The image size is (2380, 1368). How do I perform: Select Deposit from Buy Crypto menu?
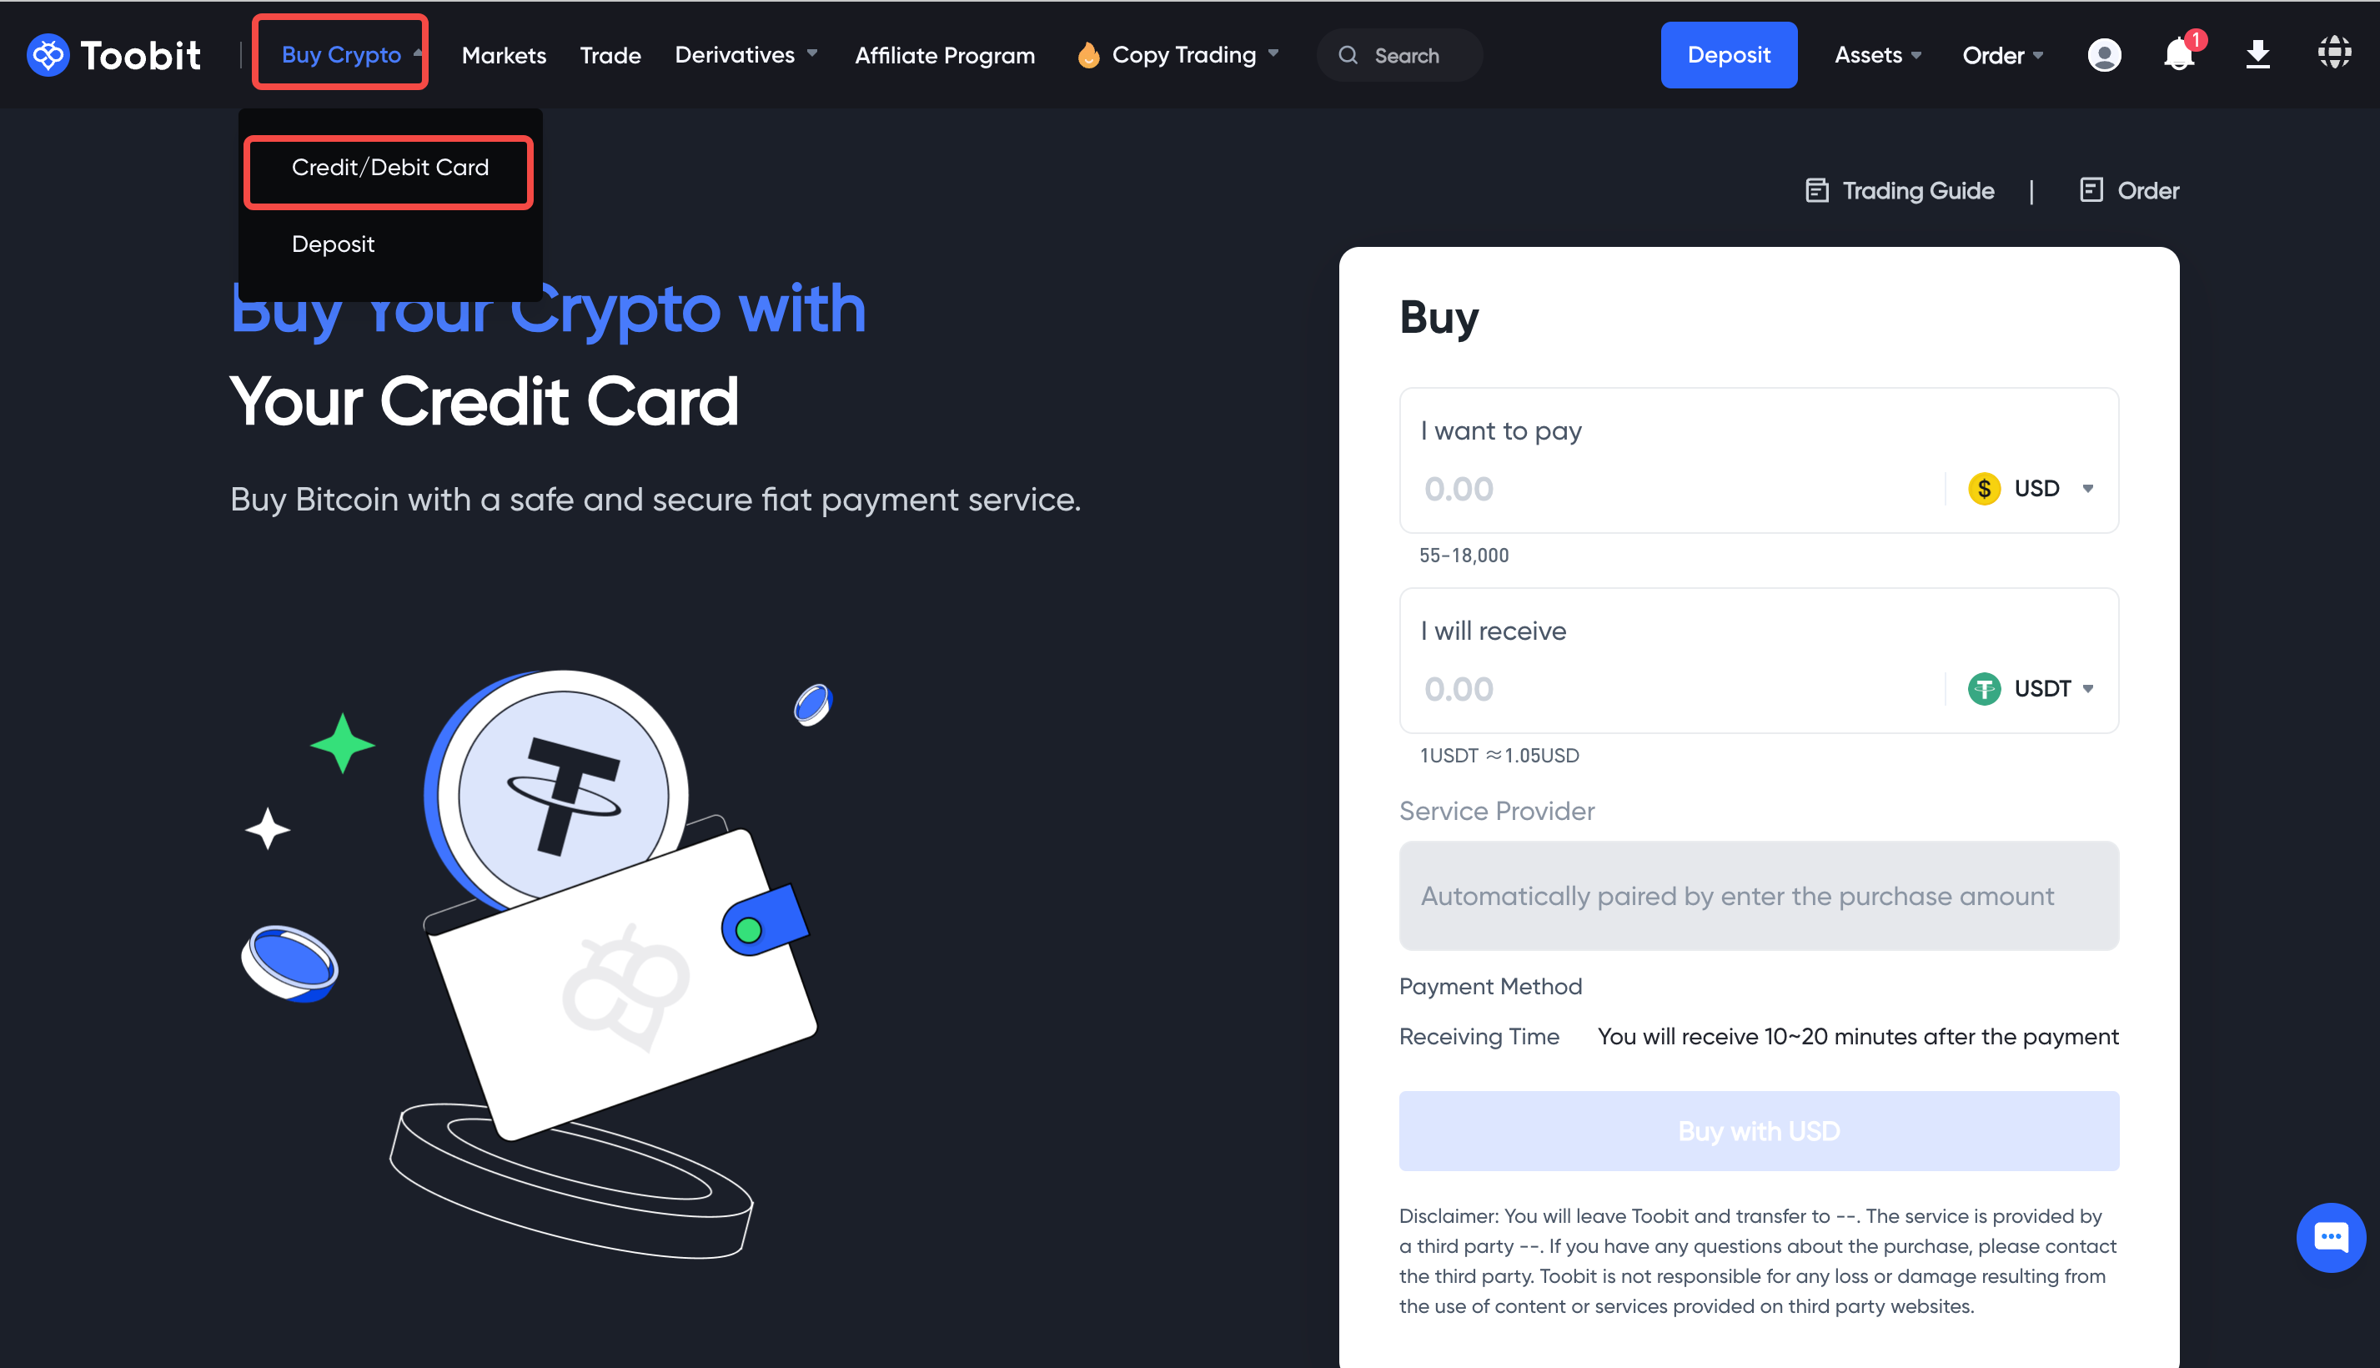coord(333,244)
